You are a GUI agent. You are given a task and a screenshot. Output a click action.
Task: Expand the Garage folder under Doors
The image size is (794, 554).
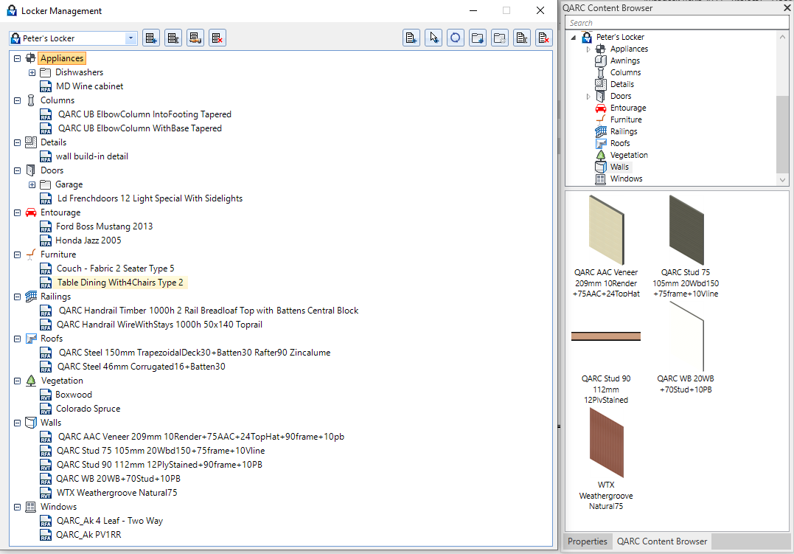(32, 184)
